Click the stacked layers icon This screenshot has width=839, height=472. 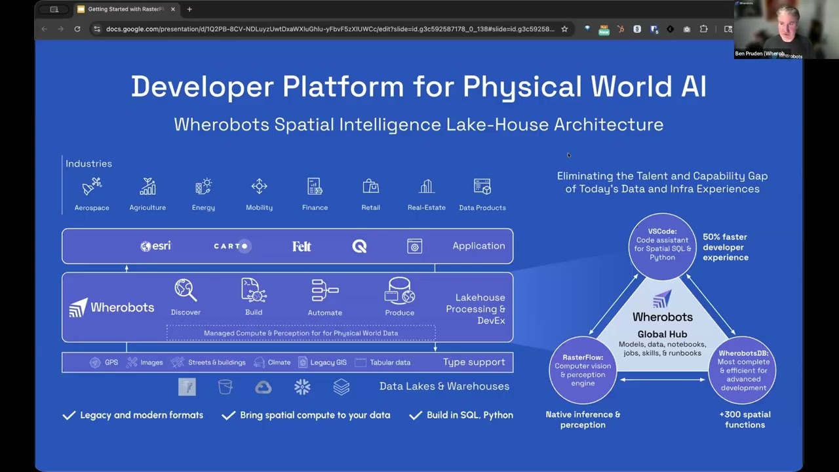coord(341,387)
